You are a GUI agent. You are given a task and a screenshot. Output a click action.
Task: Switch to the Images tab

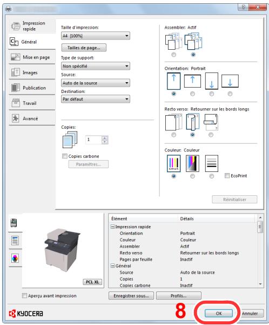(32, 72)
